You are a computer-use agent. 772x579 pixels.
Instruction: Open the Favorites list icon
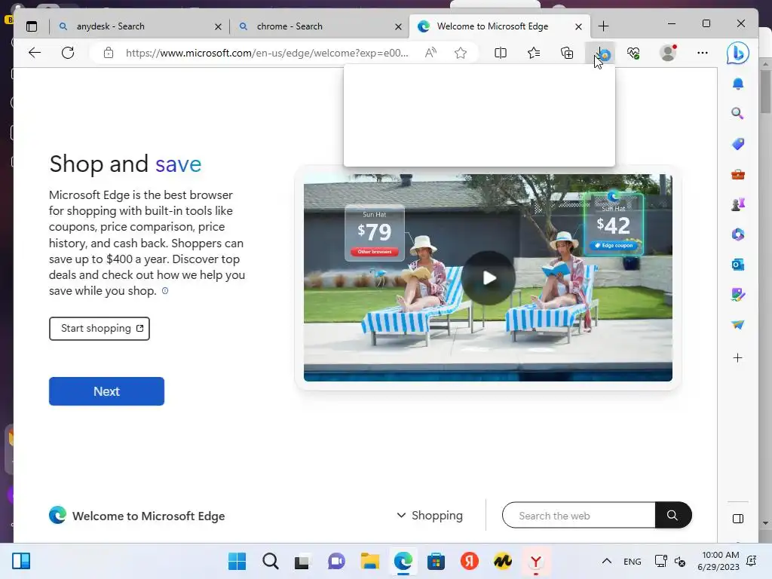534,53
